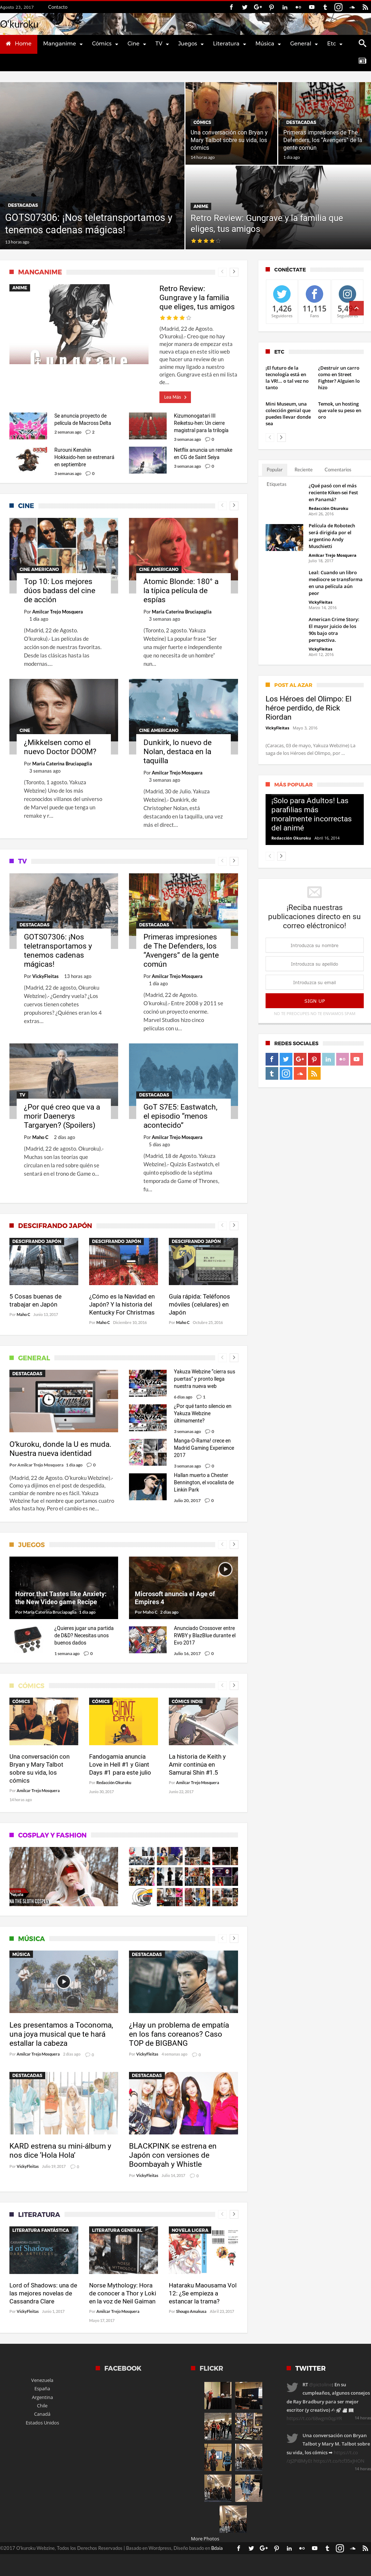This screenshot has height=2576, width=371.
Task: Open 'Retro Review: Gungrave' slider headline
Action: coord(266,223)
